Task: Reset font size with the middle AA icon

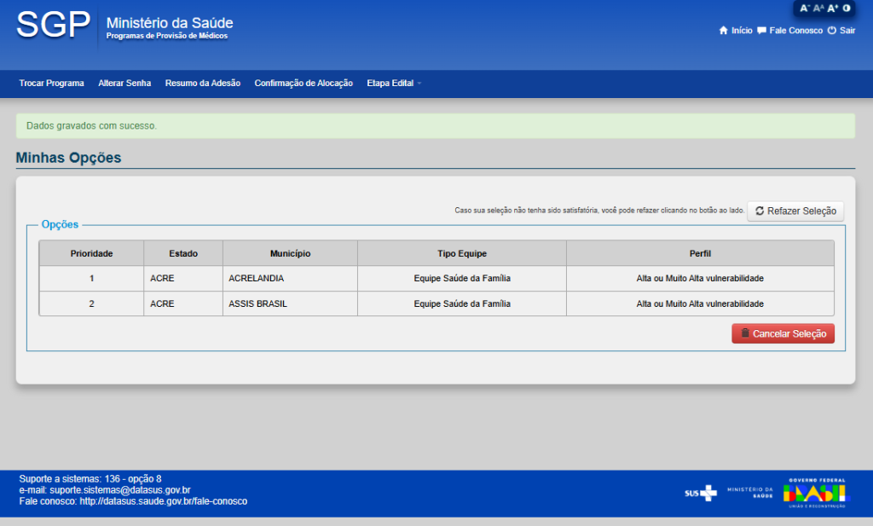Action: 818,8
